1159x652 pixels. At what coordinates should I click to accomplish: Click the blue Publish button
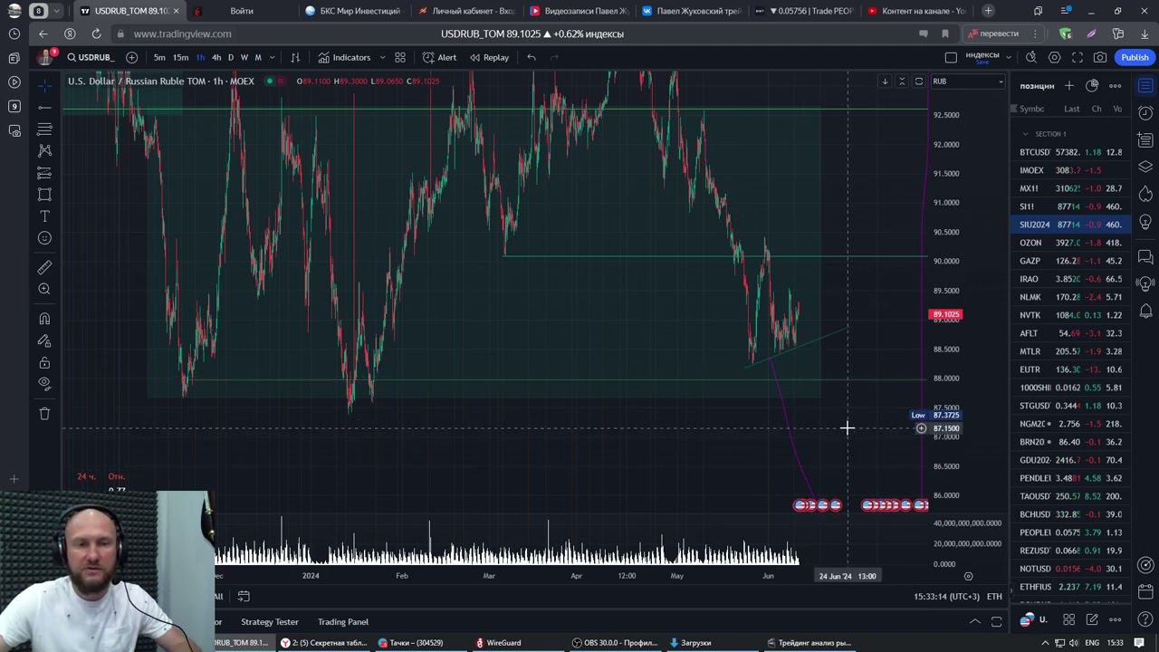pos(1135,57)
